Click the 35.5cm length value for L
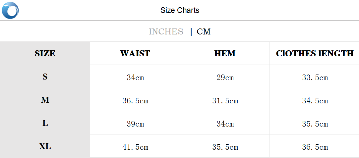The height and width of the screenshot is (158, 359). click(315, 124)
